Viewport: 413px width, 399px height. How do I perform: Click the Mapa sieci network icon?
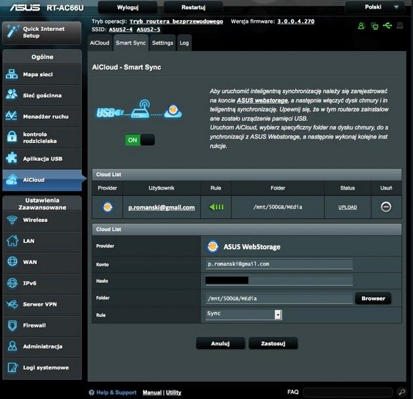[12, 74]
